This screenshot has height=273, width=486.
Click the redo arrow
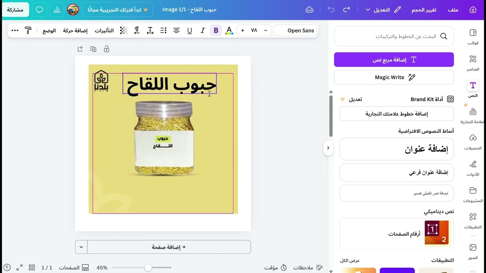coord(346,10)
